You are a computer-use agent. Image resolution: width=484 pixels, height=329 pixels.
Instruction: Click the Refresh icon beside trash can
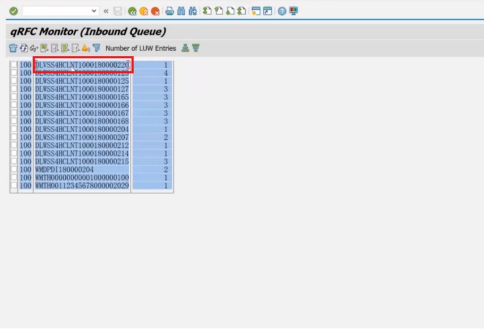(23, 48)
